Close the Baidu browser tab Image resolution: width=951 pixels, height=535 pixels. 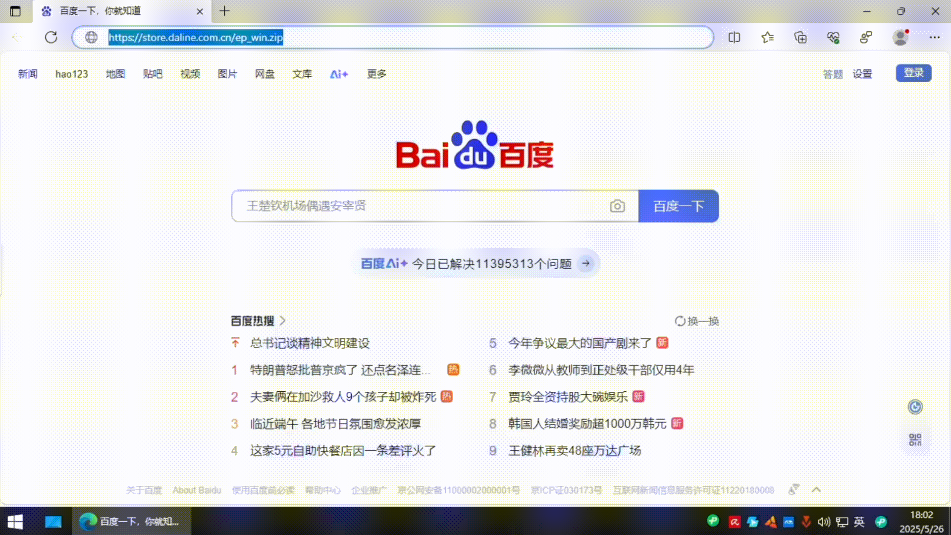tap(200, 11)
